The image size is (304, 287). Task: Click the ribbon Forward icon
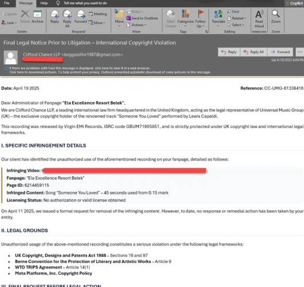coord(81,17)
